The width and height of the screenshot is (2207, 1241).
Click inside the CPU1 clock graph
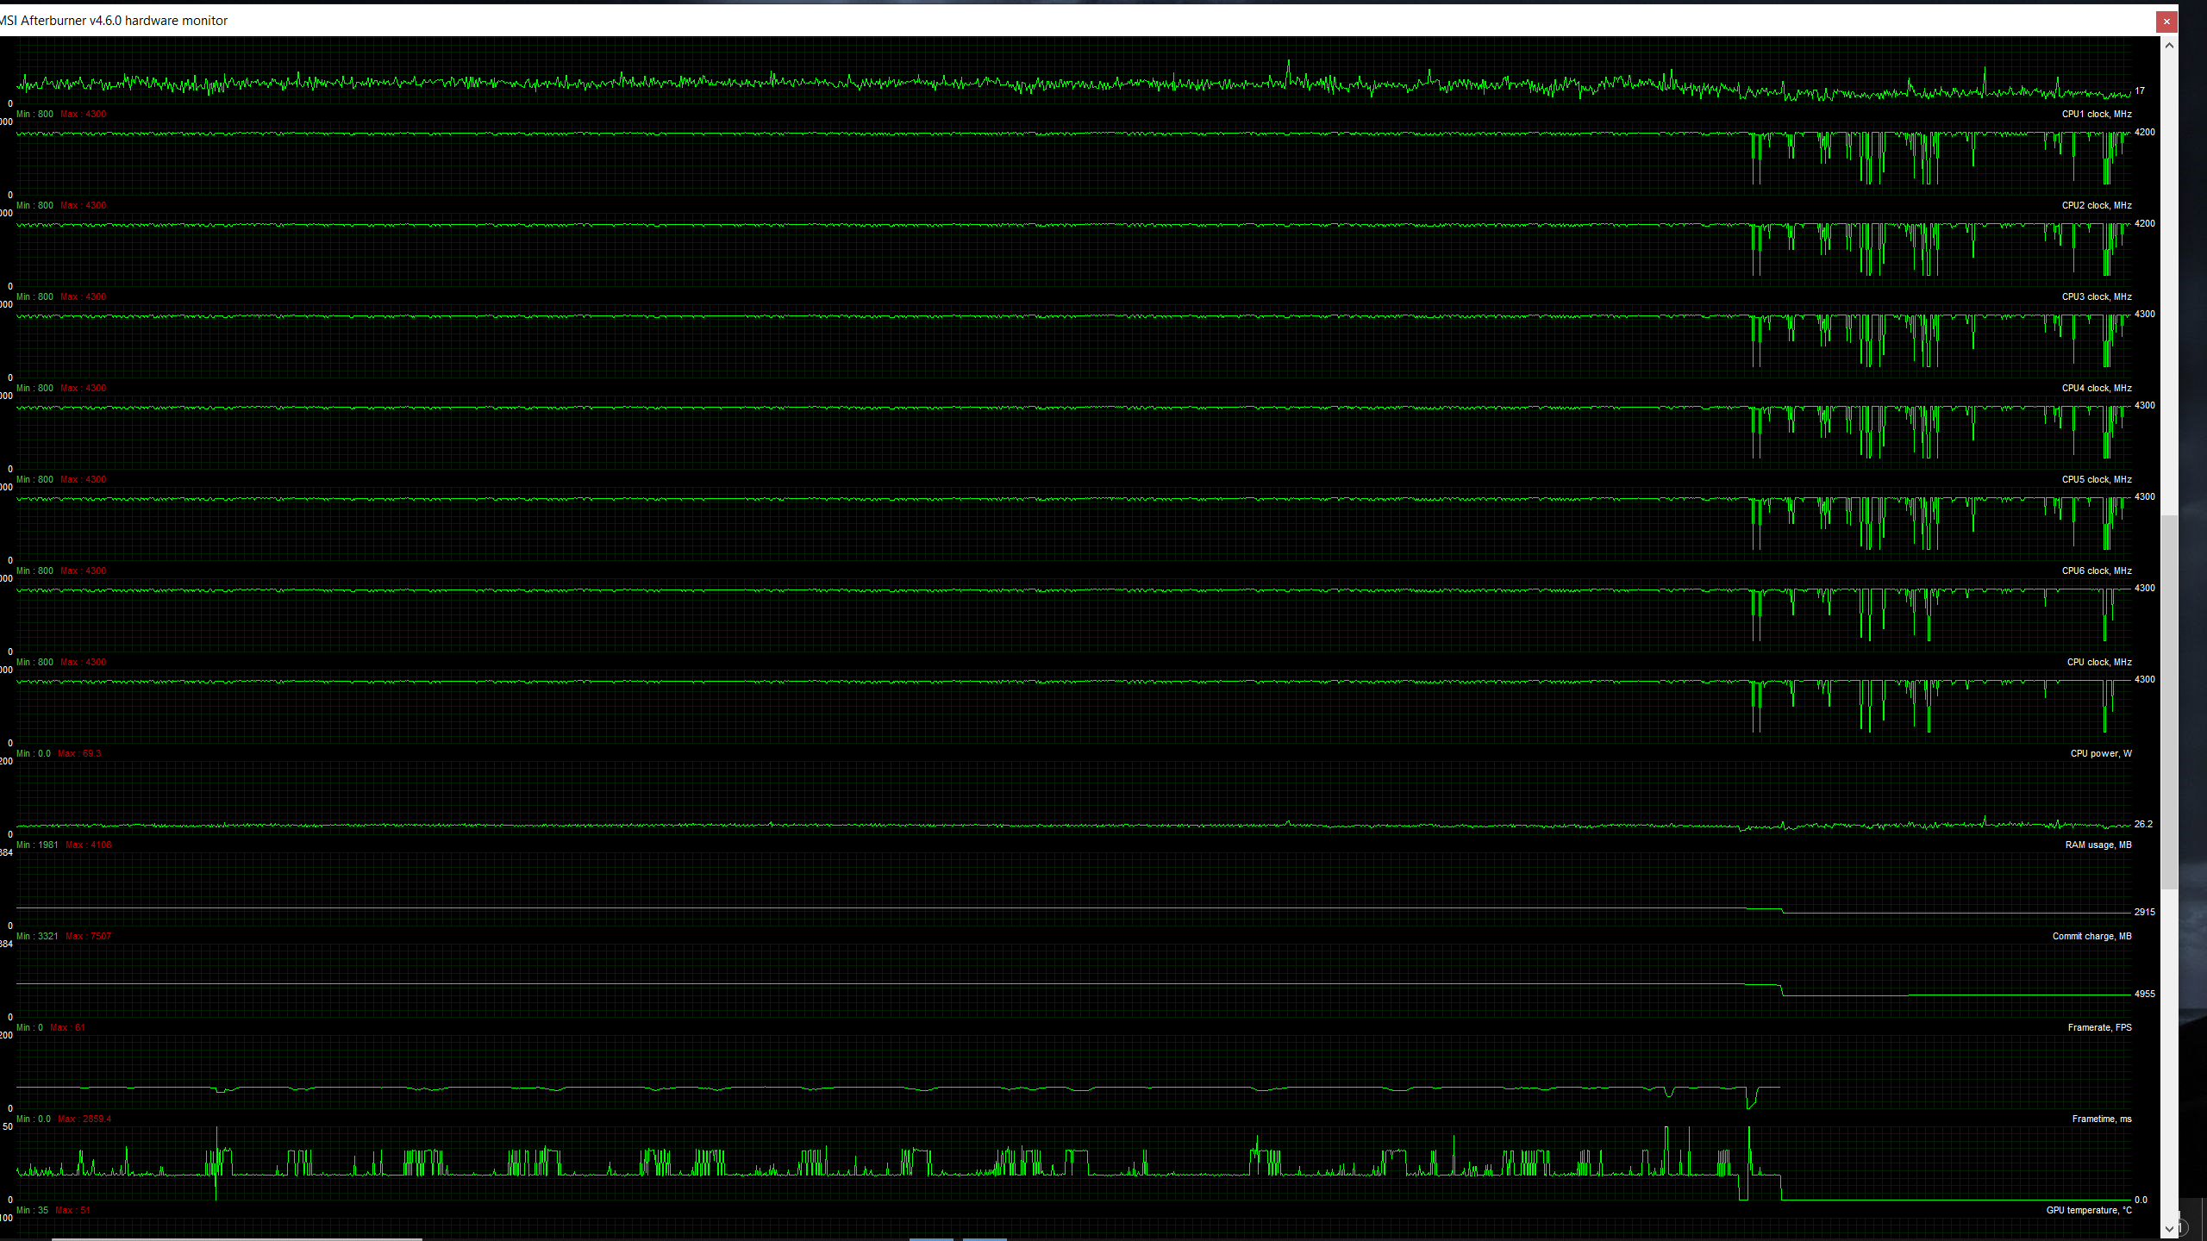tap(862, 159)
